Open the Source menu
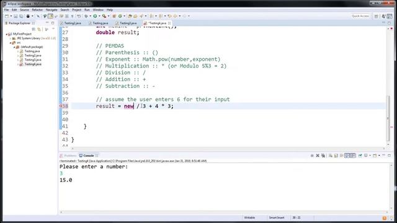This screenshot has height=223, width=397. [x=24, y=10]
